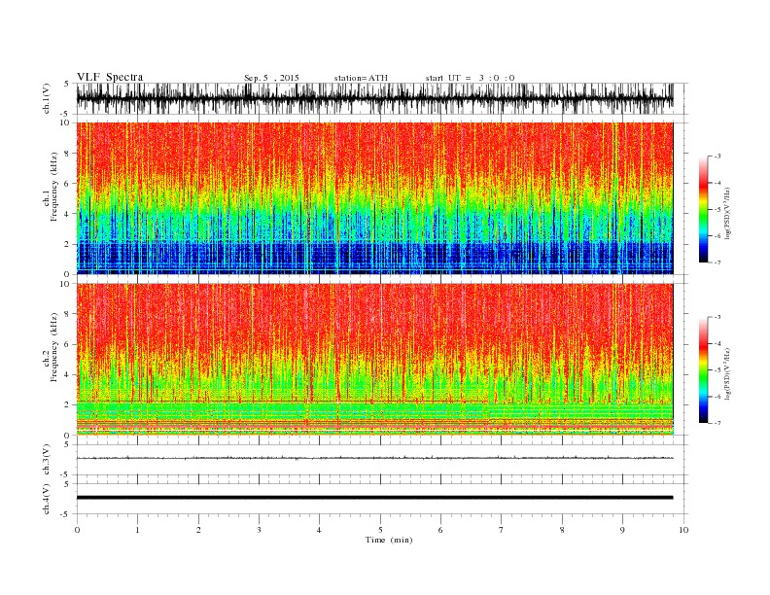Select the 'start UT = 3:0:0' text
770x595 pixels.
pos(470,78)
